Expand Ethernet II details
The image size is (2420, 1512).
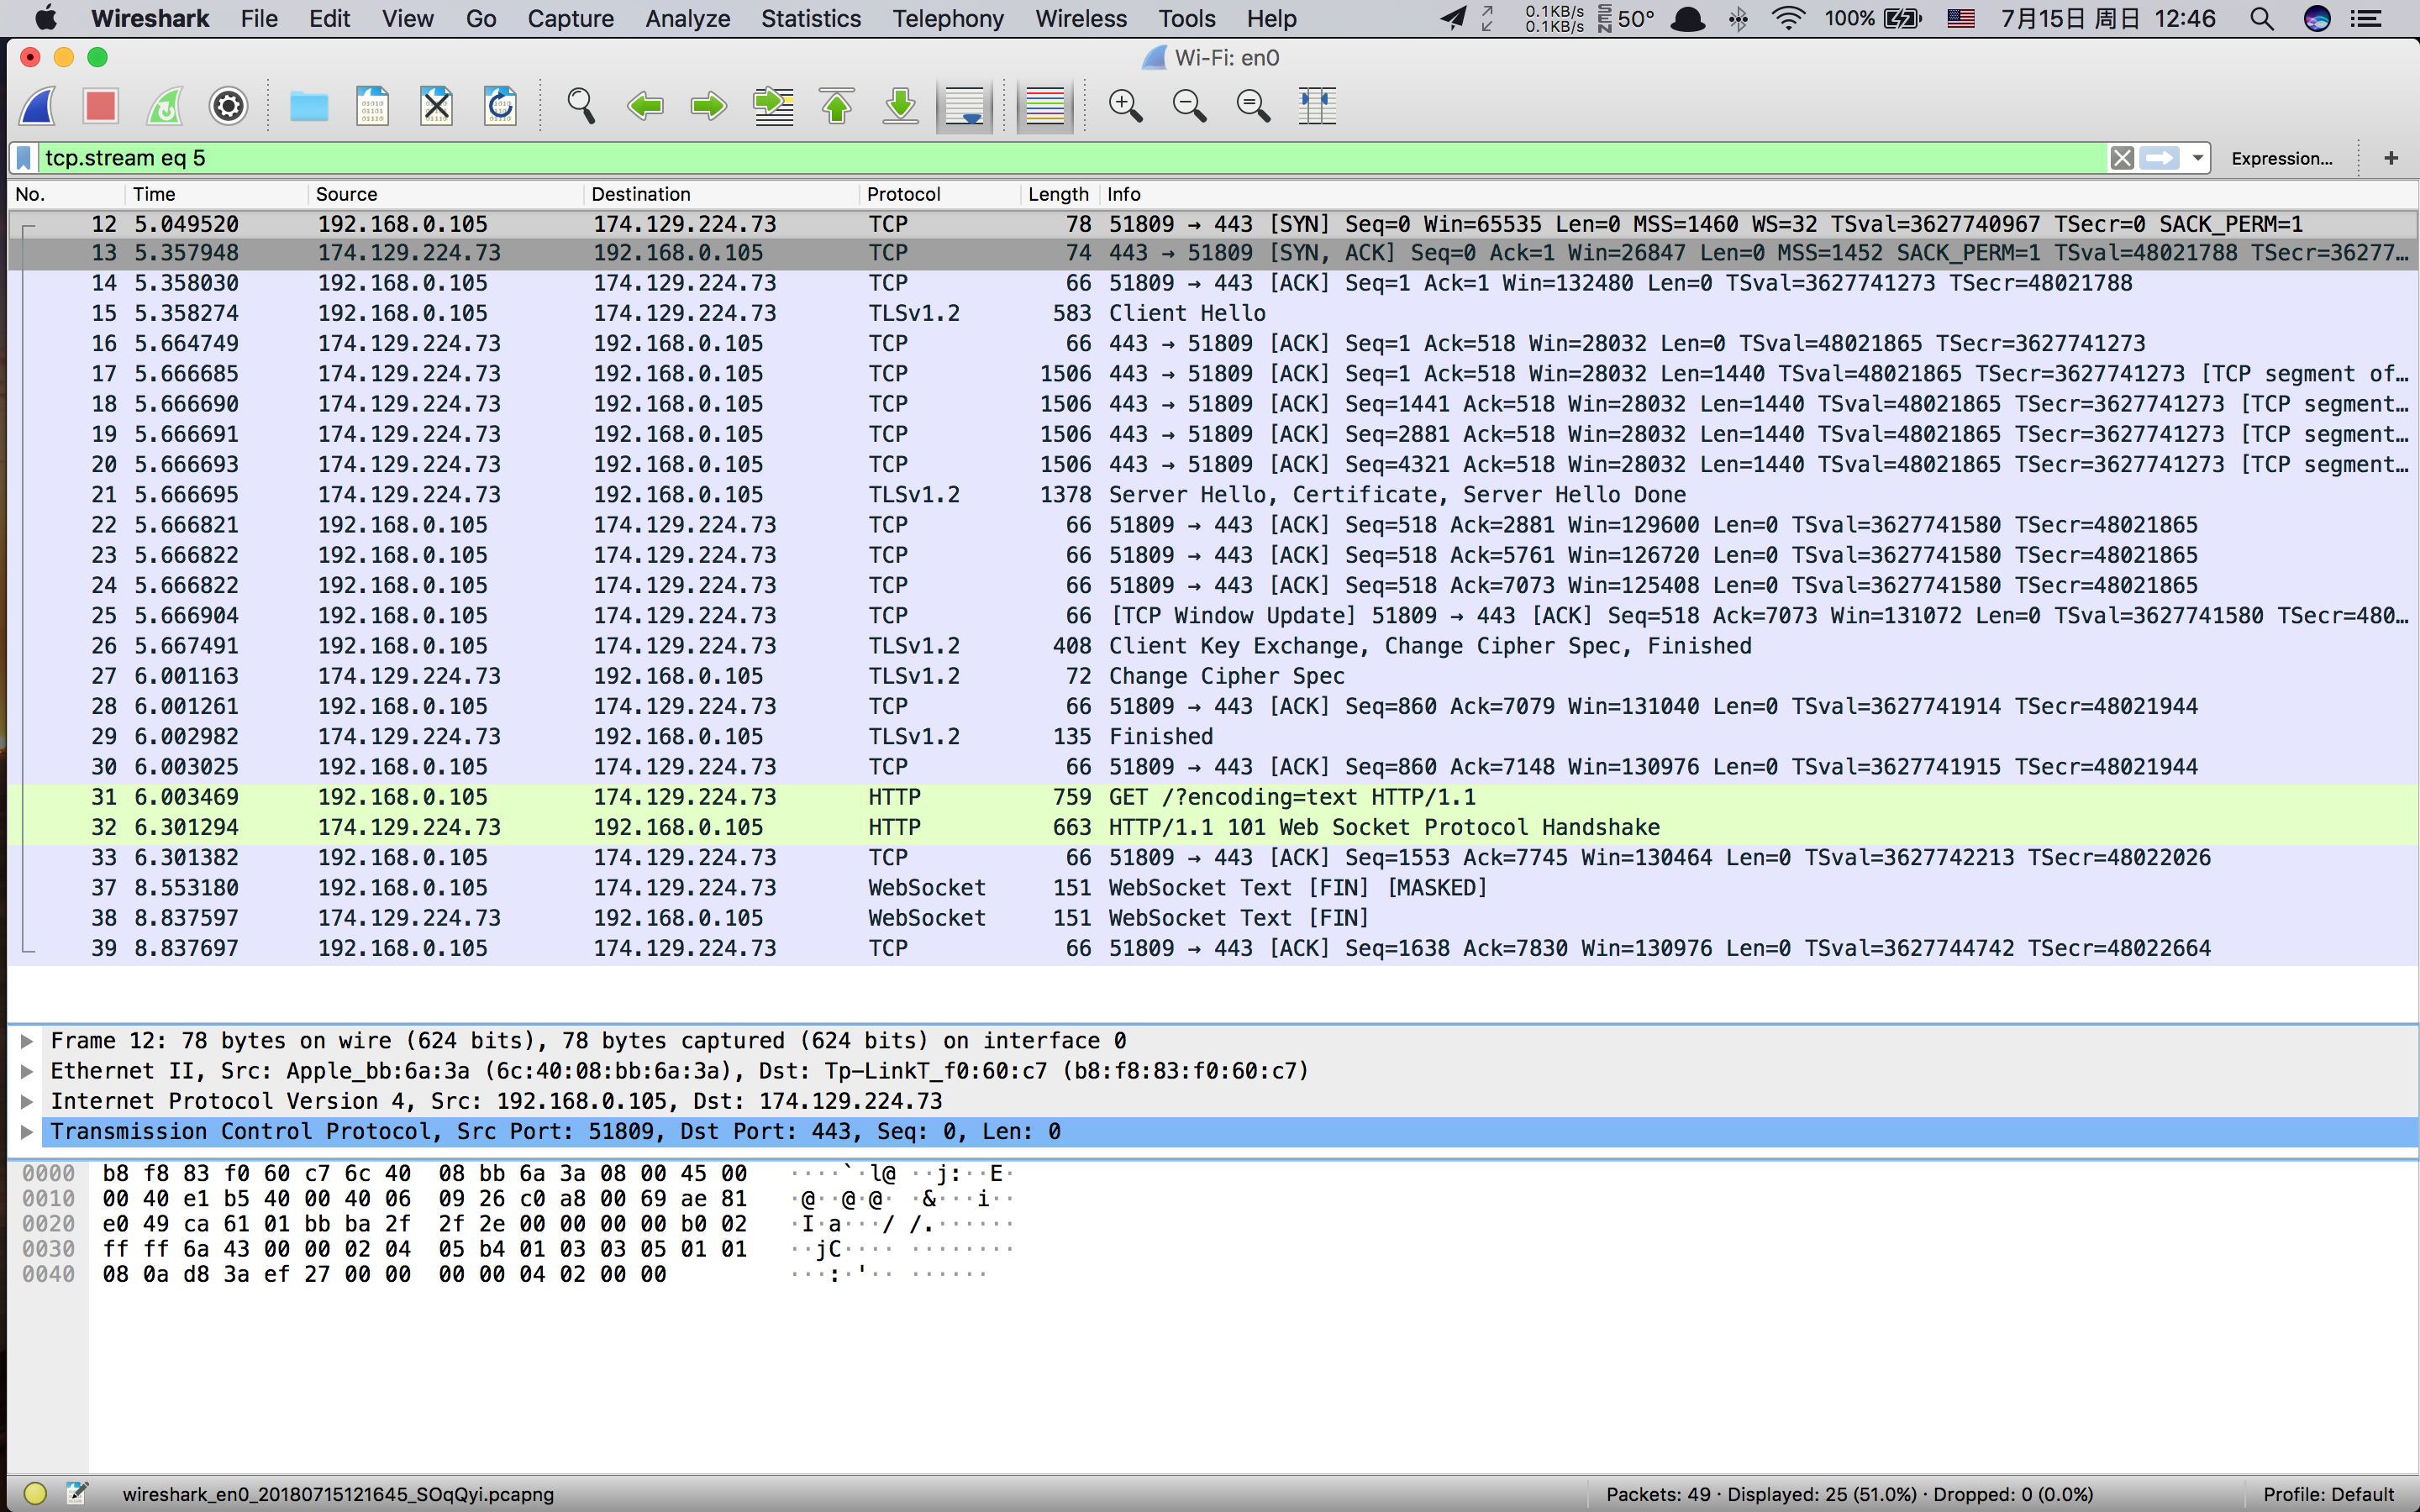click(x=27, y=1071)
